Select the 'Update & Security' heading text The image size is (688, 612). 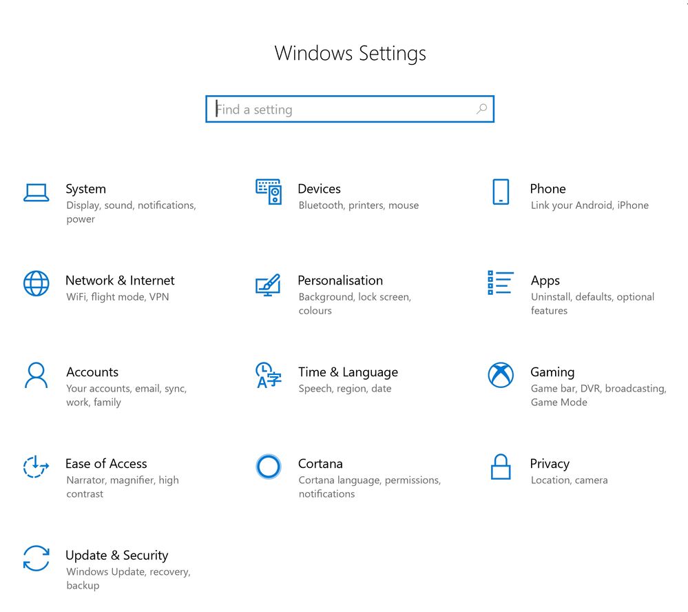tap(116, 555)
